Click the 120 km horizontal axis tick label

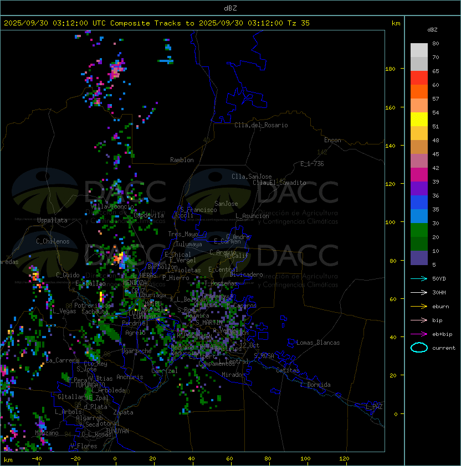point(344,459)
